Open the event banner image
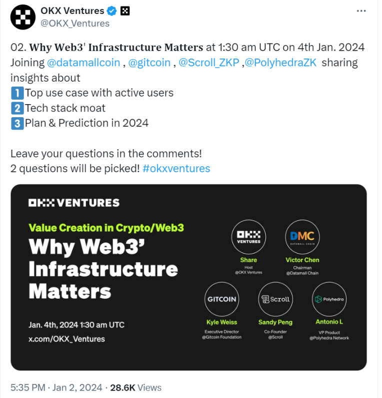The width and height of the screenshot is (382, 398). point(188,277)
